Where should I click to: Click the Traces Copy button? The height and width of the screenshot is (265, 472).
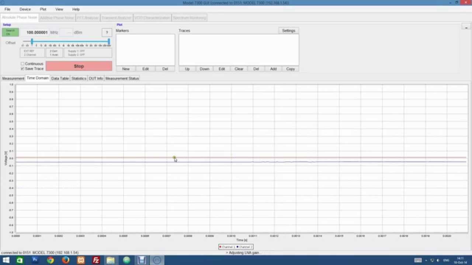(291, 69)
